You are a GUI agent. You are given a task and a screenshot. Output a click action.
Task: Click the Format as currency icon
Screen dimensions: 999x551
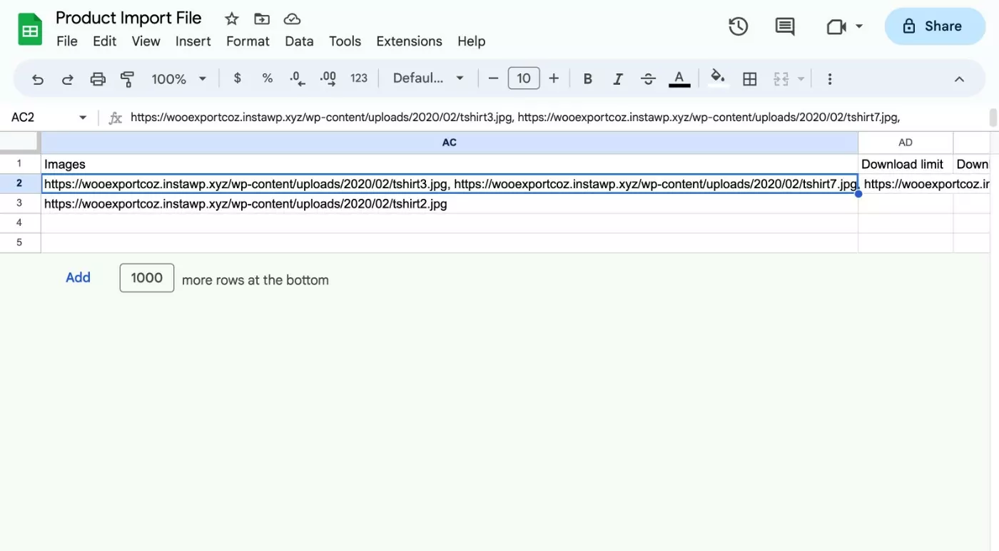pos(238,78)
